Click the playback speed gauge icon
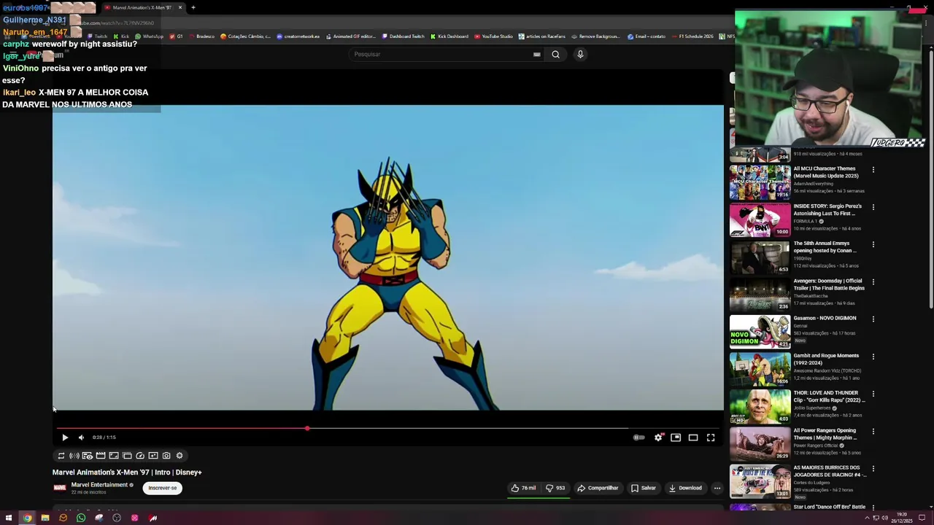934x525 pixels. pyautogui.click(x=140, y=456)
